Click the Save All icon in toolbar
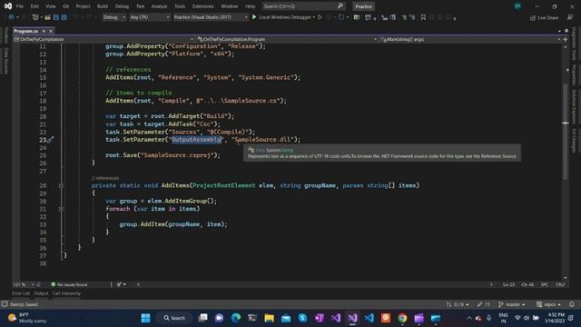Image resolution: width=581 pixels, height=327 pixels. 64,17
